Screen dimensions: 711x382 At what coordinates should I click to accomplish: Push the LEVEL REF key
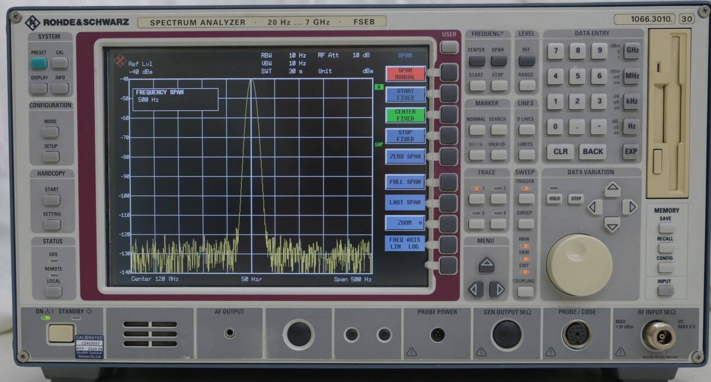(527, 60)
